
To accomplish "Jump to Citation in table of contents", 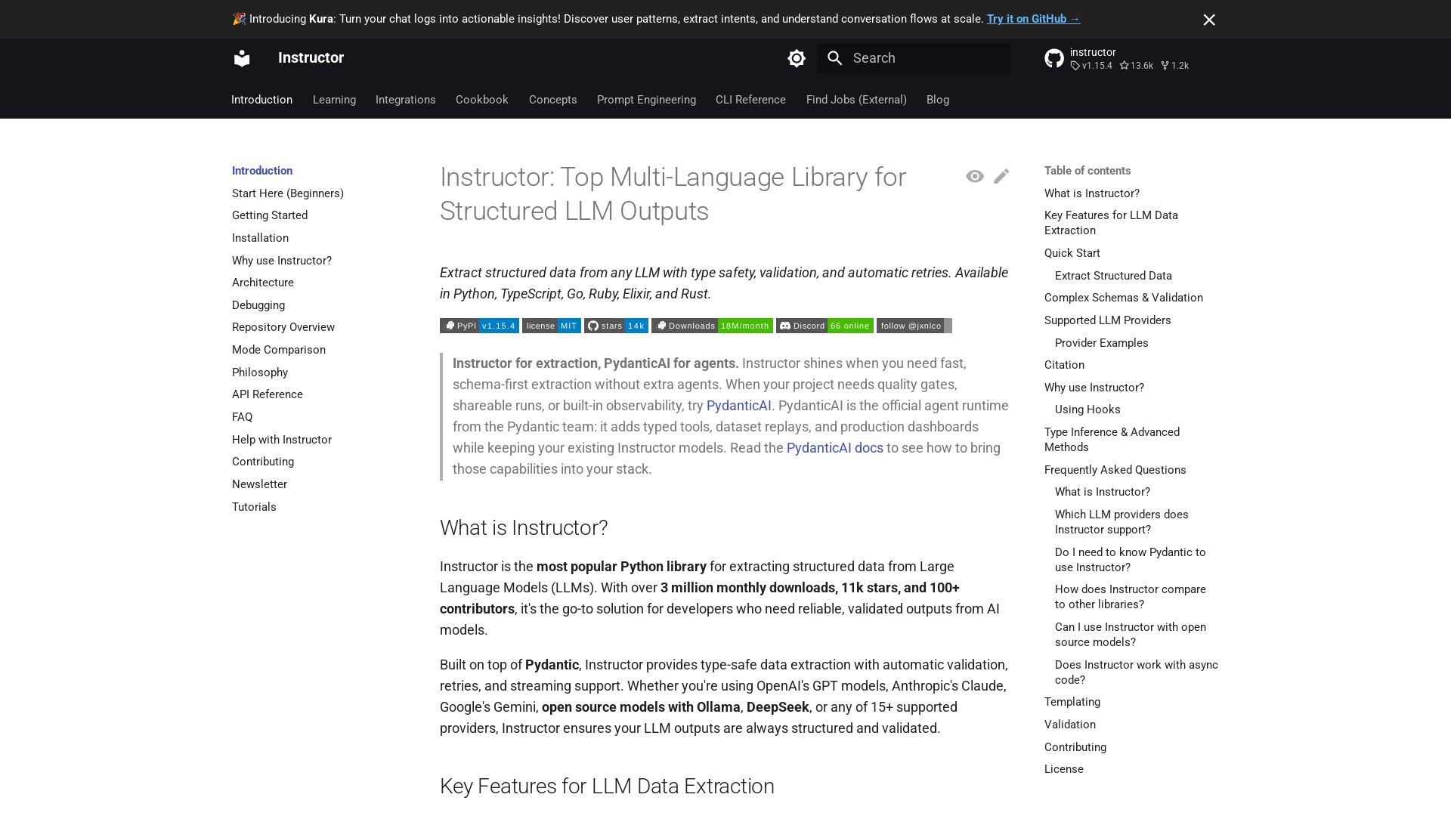I will pyautogui.click(x=1064, y=365).
